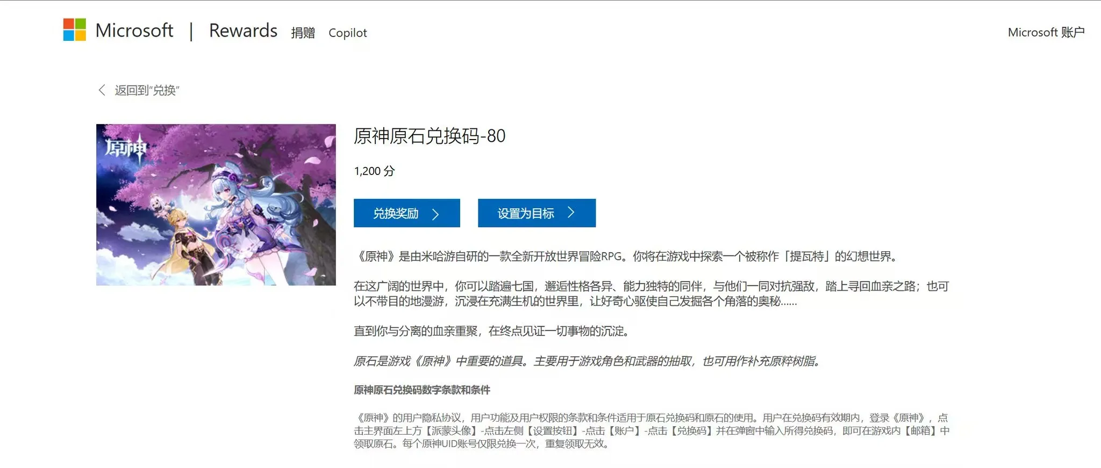1101x468 pixels.
Task: Click the first description line mentioning 米哈游
Action: click(x=626, y=257)
